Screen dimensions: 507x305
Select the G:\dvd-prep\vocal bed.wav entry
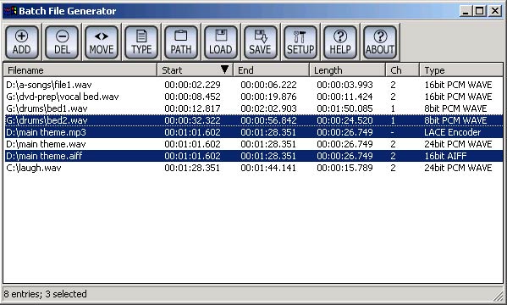[x=254, y=97]
